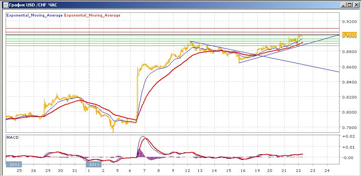Viewport: 361px width, 176px height.
Task: Close the USD/CHF chart window
Action: tap(356, 5)
